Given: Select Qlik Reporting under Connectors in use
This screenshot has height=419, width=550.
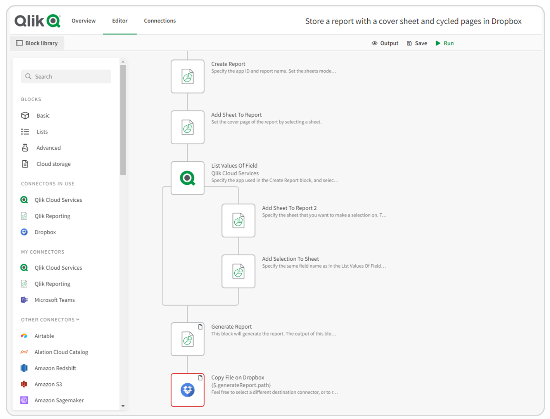Looking at the screenshot, I should 45,216.
